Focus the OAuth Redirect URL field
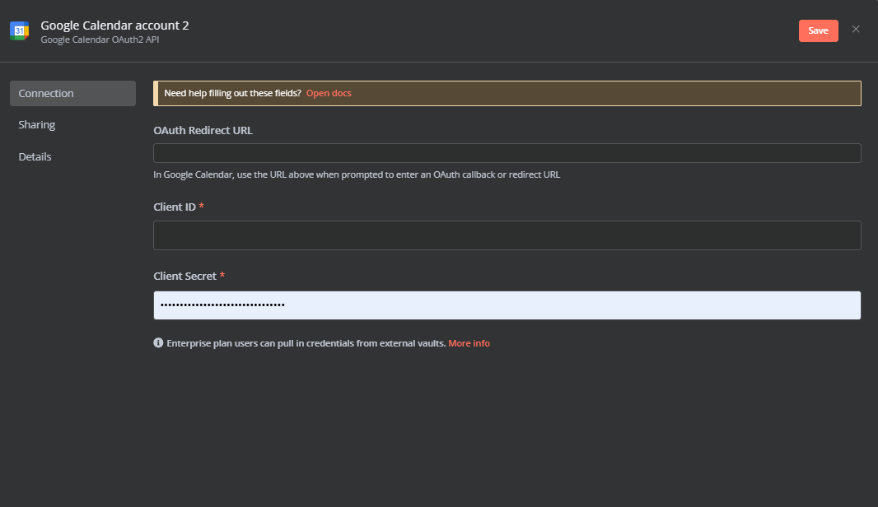The width and height of the screenshot is (878, 507). tap(507, 153)
